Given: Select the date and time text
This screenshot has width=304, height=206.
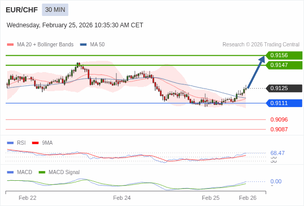Looking at the screenshot, I should tap(75, 25).
